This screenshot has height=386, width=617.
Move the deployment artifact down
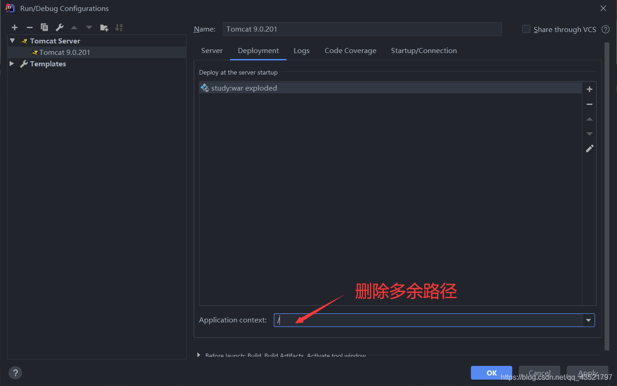[590, 134]
